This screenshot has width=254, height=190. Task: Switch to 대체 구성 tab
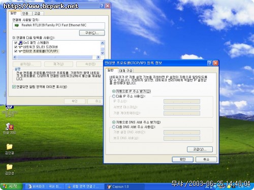pyautogui.click(x=125, y=71)
